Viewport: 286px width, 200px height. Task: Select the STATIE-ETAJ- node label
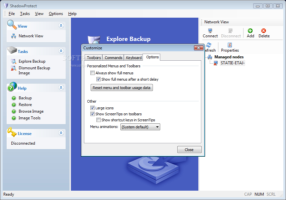232,63
